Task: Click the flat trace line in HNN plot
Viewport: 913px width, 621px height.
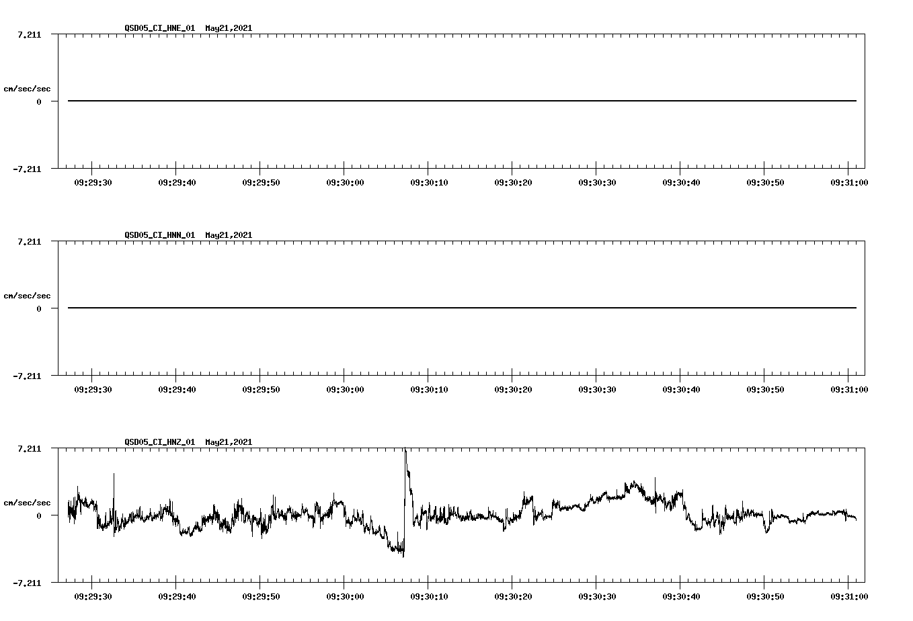Action: pos(463,308)
